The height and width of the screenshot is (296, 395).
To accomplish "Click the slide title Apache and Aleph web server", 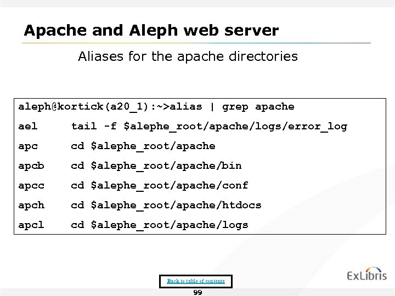I will tap(151, 30).
